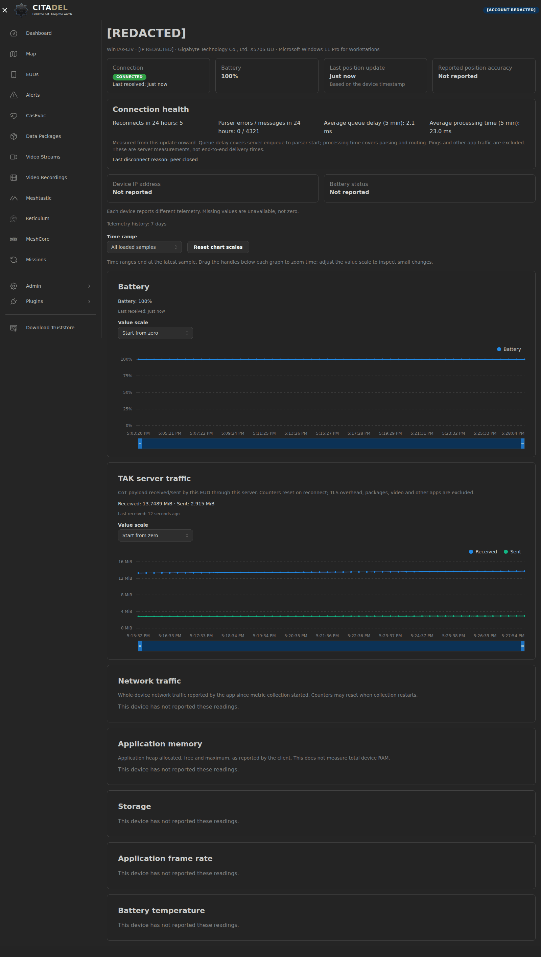
Task: Click the Reset chart scales button
Action: (x=218, y=247)
